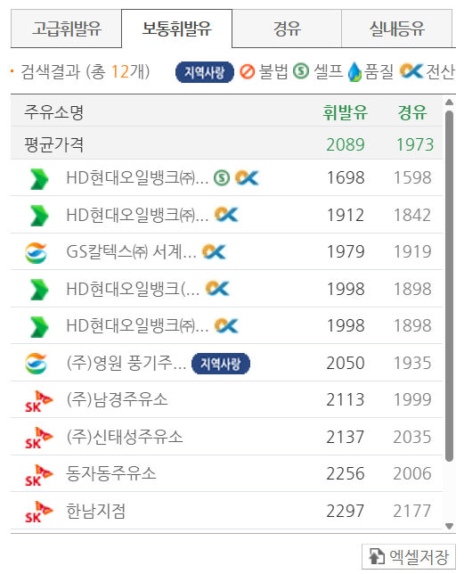Save results with 엑셀저장 button
Viewport: 464px width, 574px height.
click(x=409, y=556)
